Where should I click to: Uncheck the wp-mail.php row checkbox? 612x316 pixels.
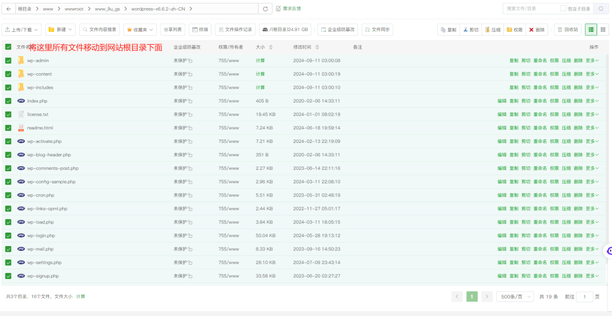tap(8, 249)
